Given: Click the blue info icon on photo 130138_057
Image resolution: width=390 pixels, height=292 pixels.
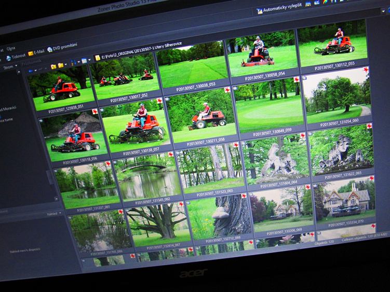Looking at the screenshot, I should (x=101, y=109).
